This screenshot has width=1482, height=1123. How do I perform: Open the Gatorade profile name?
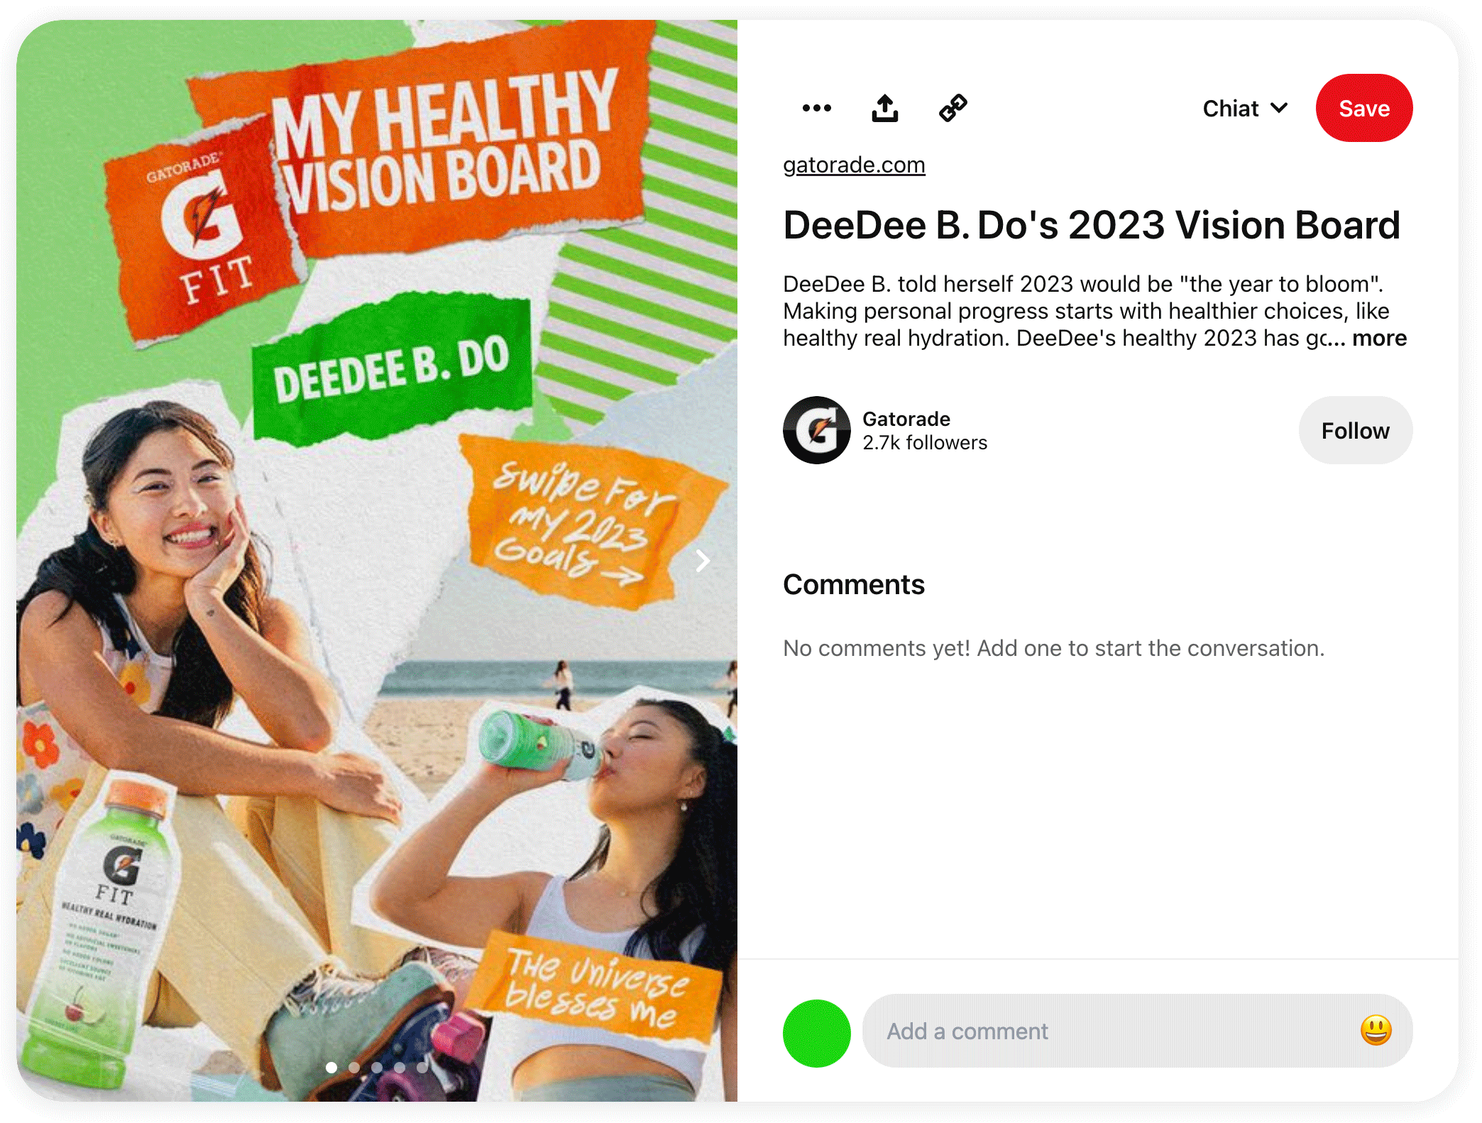click(906, 419)
